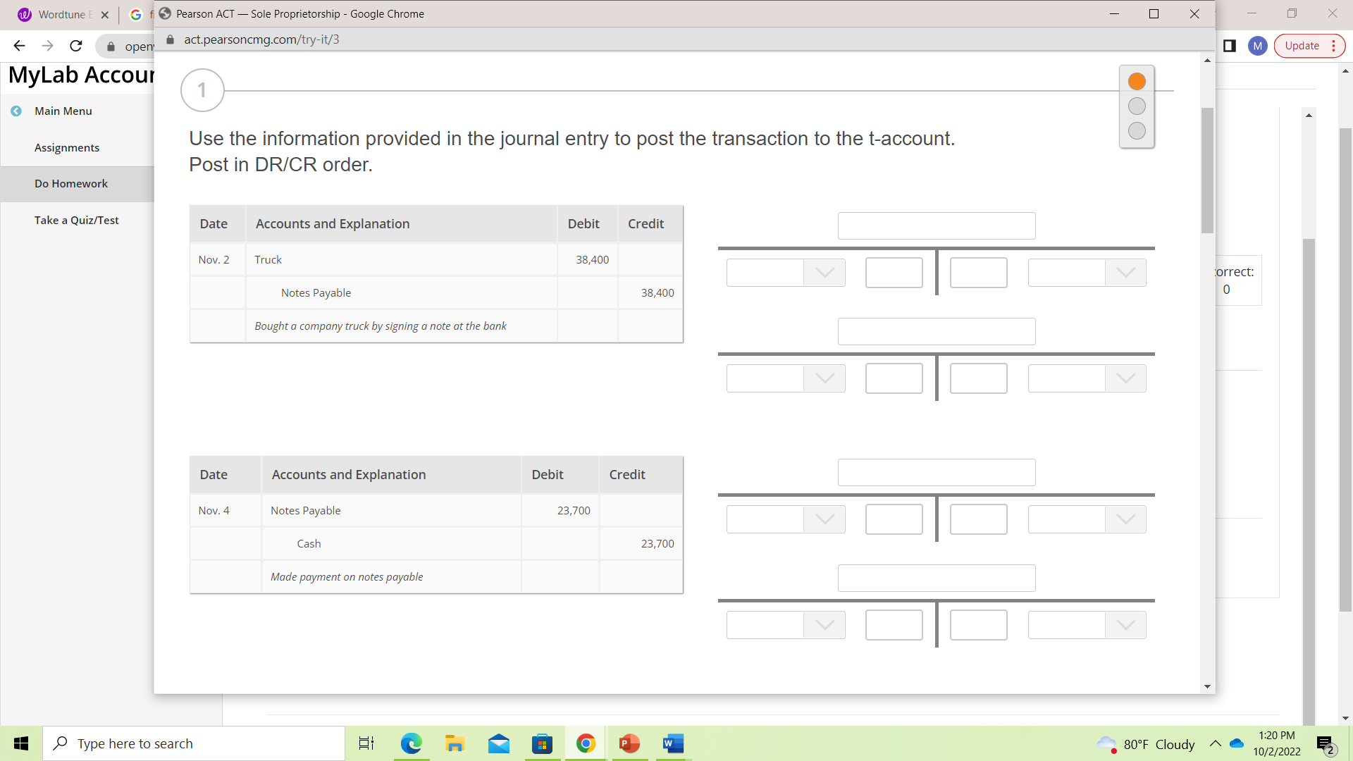Open the side panel icon near the profile
The width and height of the screenshot is (1353, 761).
1228,45
